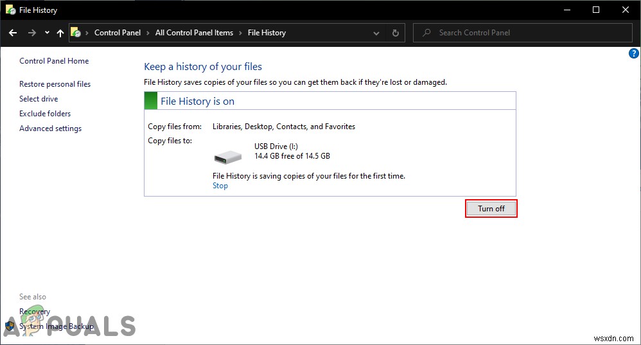
Task: Expand chevron after Control Panel breadcrumb
Action: point(148,33)
